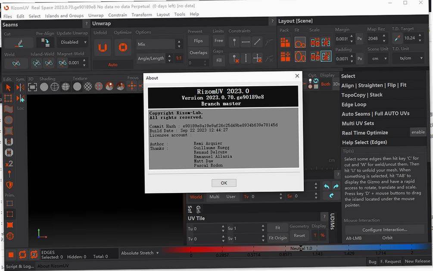Click the globe icon under Prim.
The height and width of the screenshot is (271, 433).
pos(10,236)
